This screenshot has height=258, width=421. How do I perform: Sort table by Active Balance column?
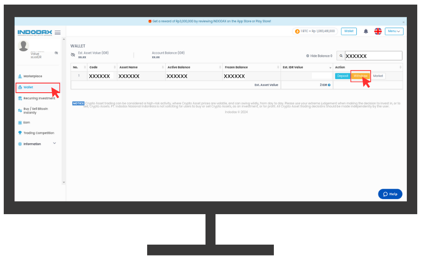click(x=194, y=67)
